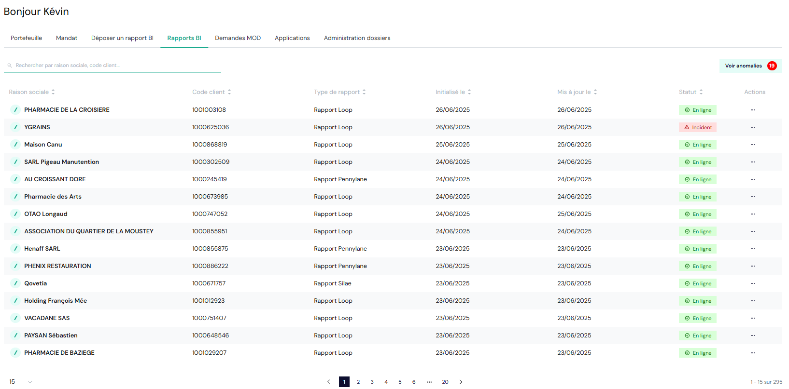Open actions menu for Maison Canu row
Viewport: 789px width, 389px height.
[752, 145]
